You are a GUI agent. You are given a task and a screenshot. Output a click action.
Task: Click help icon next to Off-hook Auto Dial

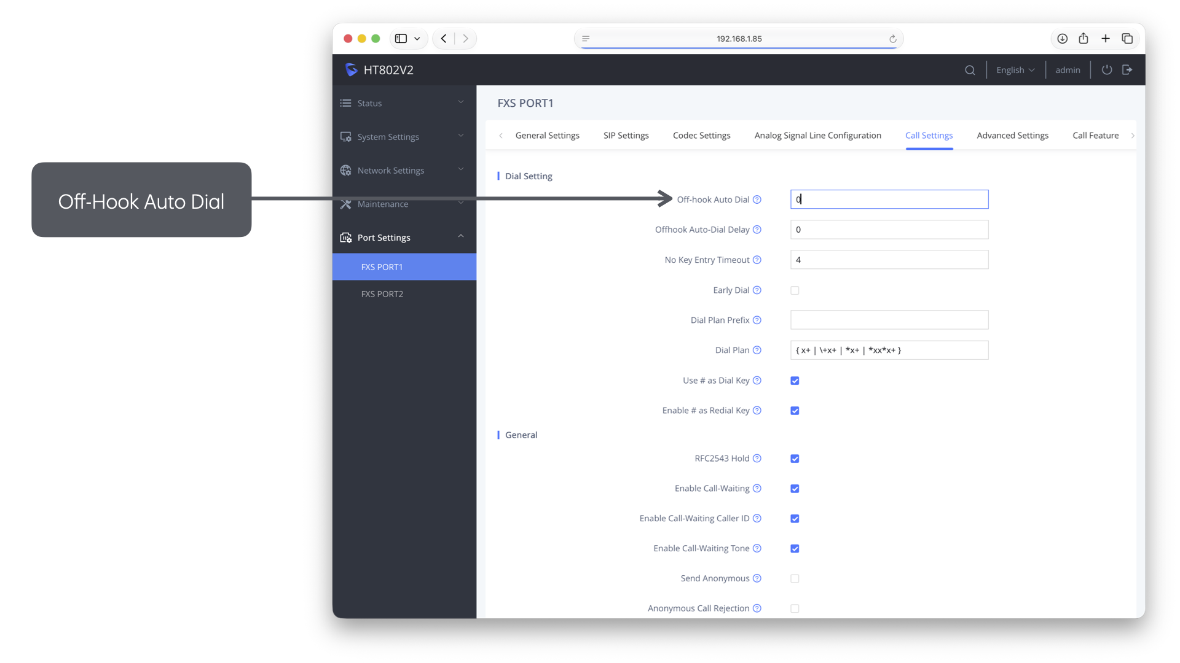coord(757,200)
